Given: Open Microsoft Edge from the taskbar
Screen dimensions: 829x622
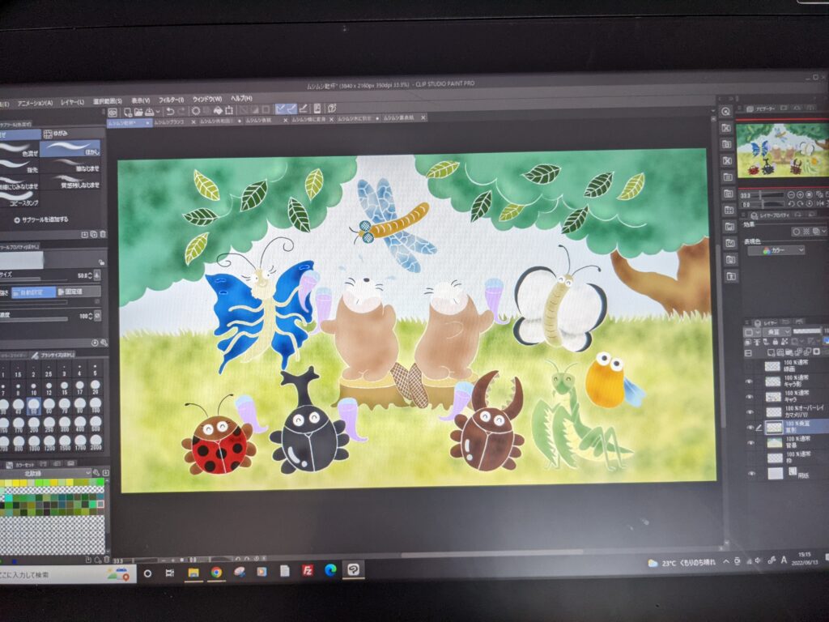Looking at the screenshot, I should click(x=330, y=569).
